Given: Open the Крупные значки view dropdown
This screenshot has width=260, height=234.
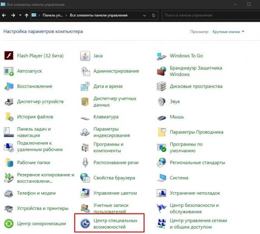Looking at the screenshot, I should 228,32.
